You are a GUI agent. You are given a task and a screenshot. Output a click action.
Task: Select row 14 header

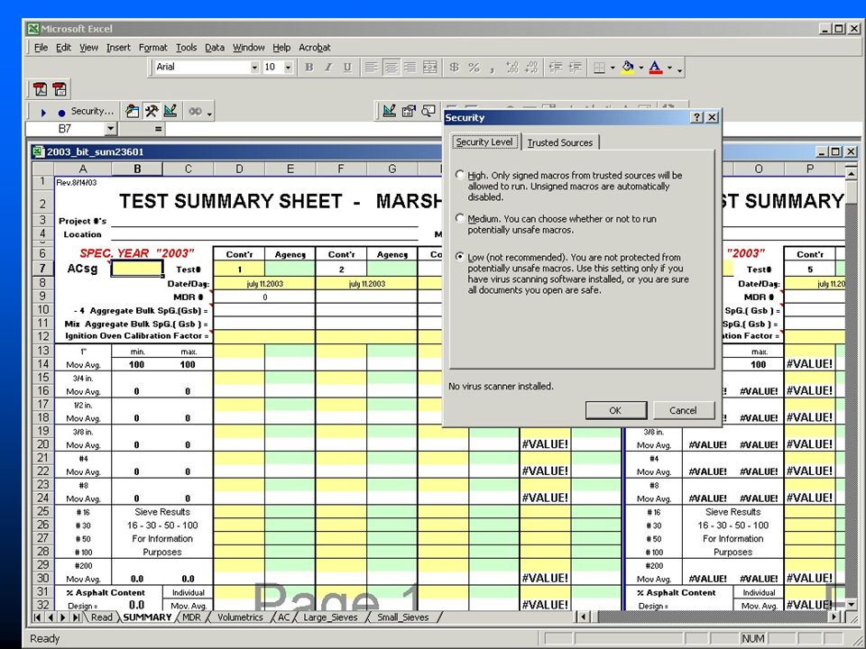click(x=43, y=364)
